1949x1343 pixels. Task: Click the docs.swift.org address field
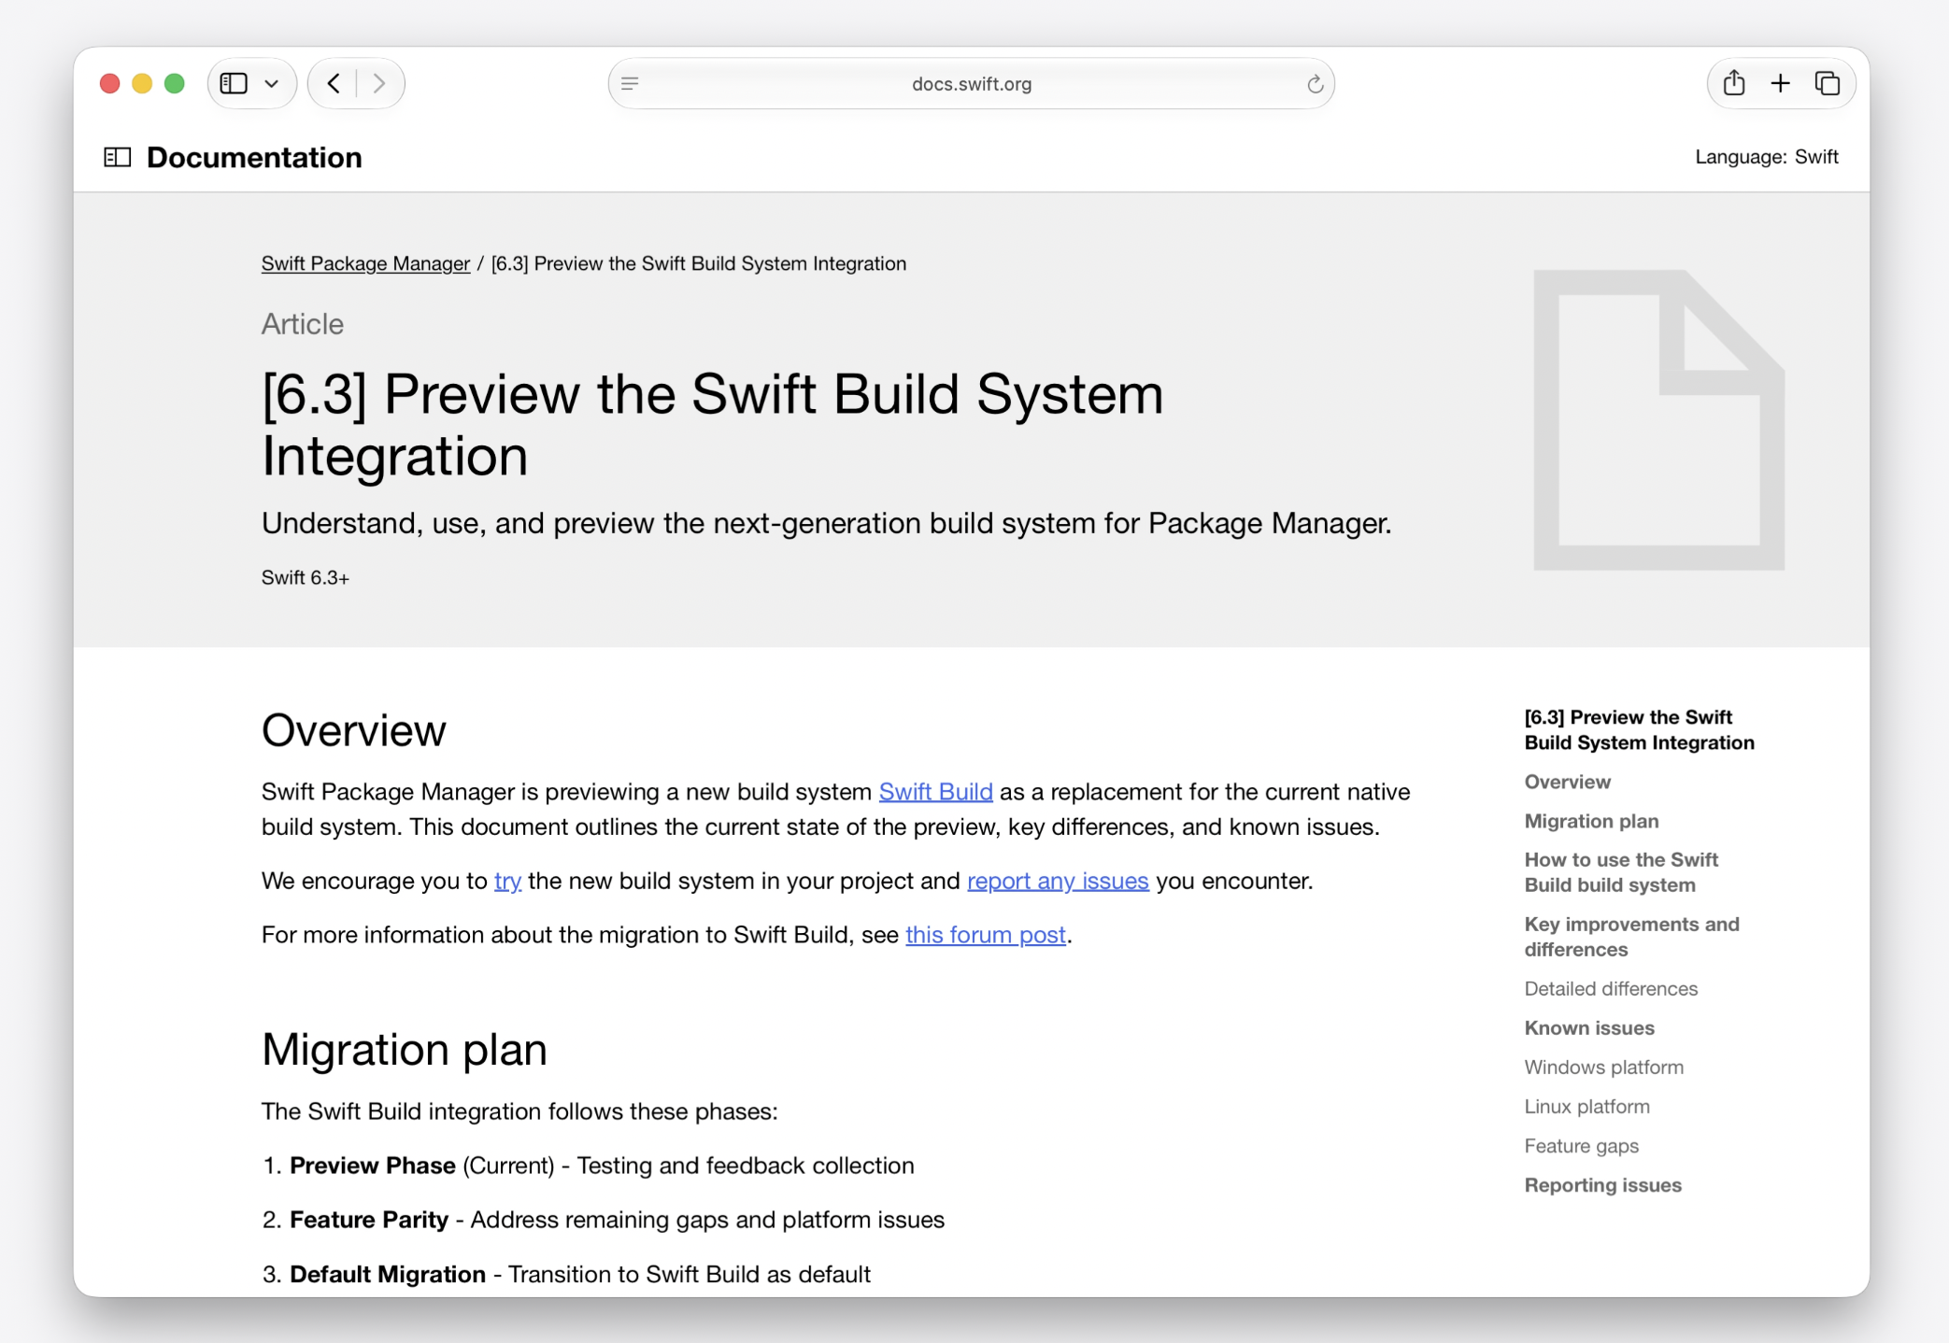point(972,83)
